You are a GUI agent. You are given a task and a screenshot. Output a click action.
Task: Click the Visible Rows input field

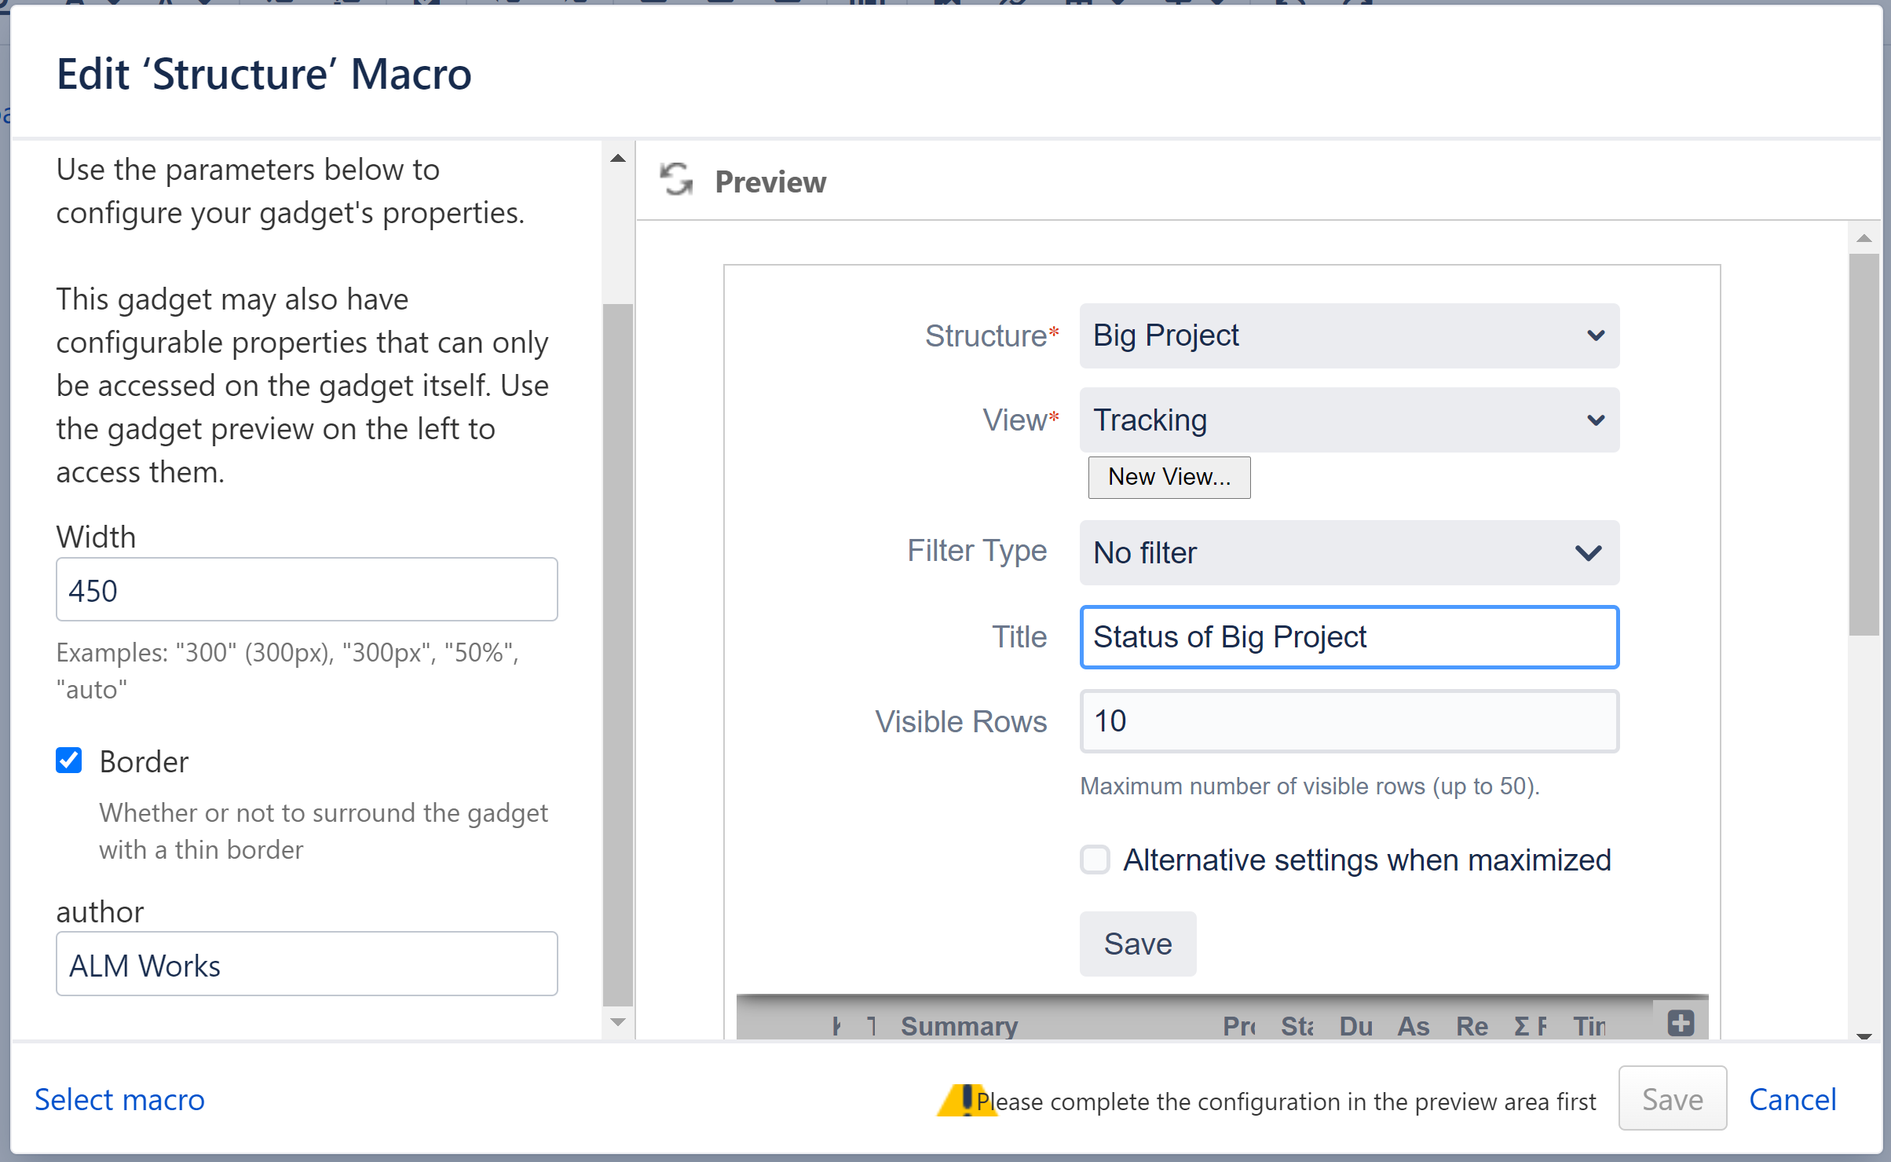[1349, 721]
